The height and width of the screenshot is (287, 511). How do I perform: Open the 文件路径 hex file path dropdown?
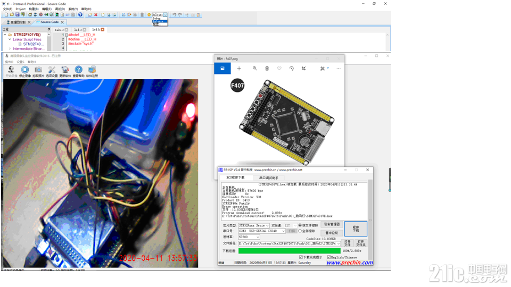(x=339, y=243)
